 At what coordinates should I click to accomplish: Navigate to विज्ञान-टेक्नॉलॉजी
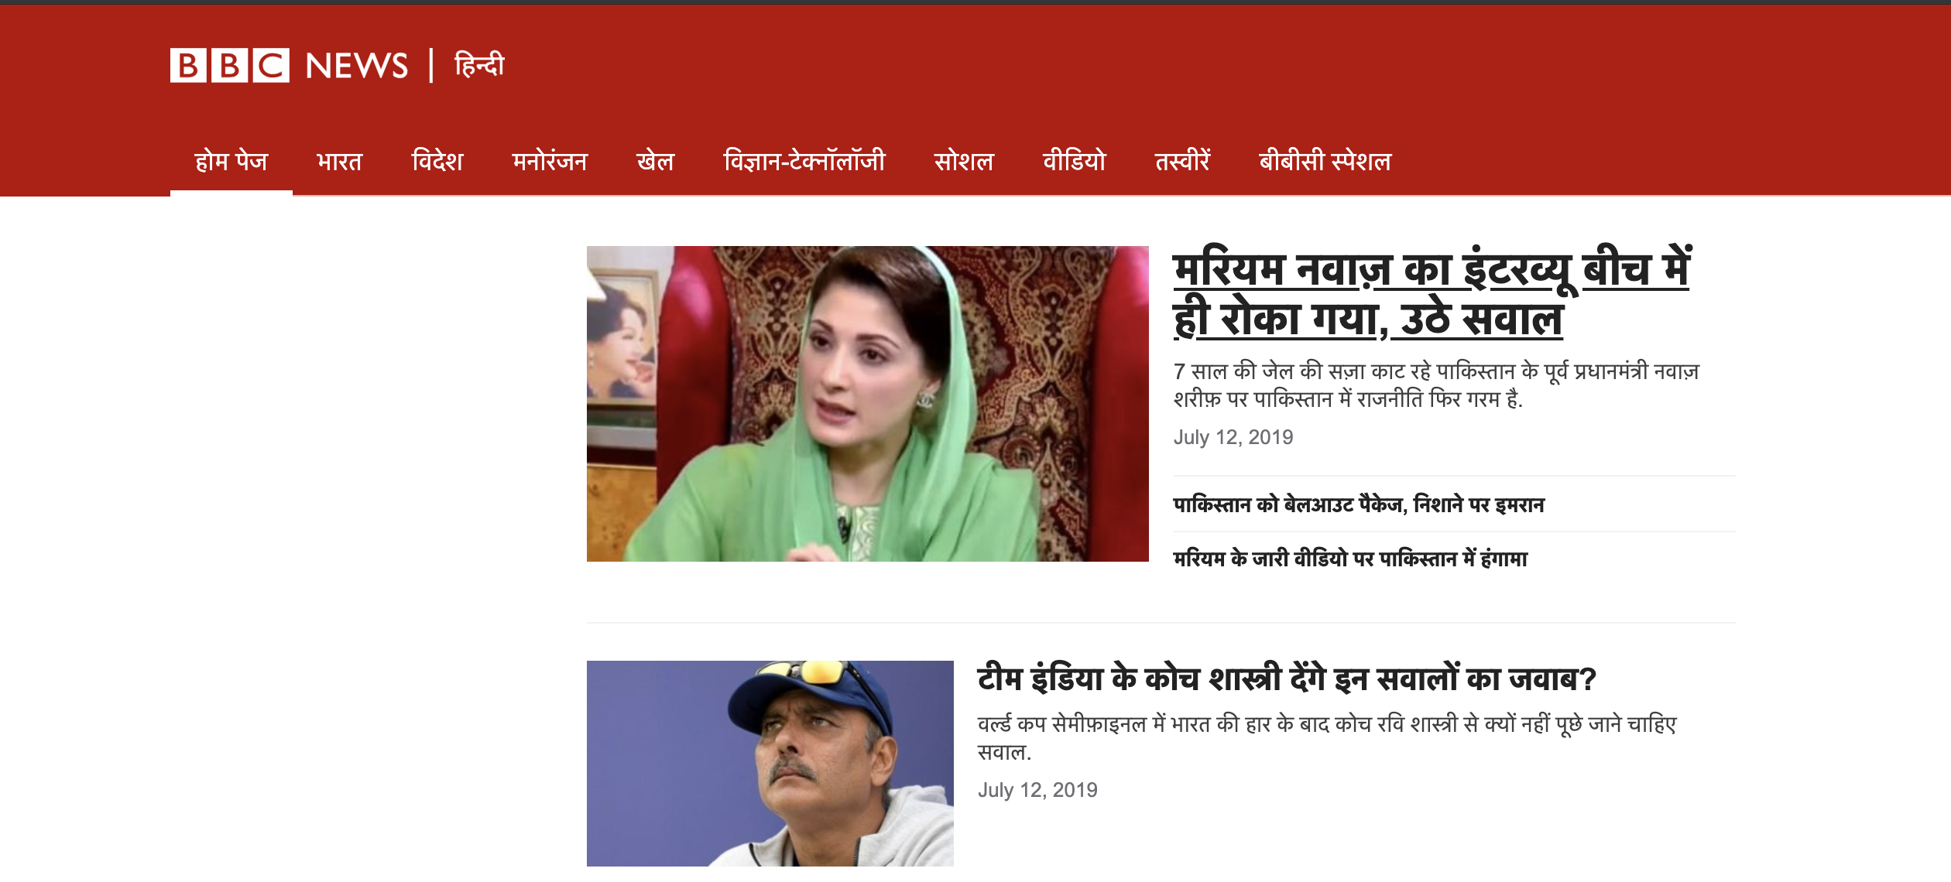pyautogui.click(x=804, y=161)
